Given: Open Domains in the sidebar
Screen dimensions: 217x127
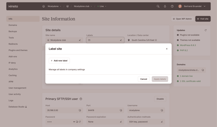Looking at the screenshot, I should [13, 25].
